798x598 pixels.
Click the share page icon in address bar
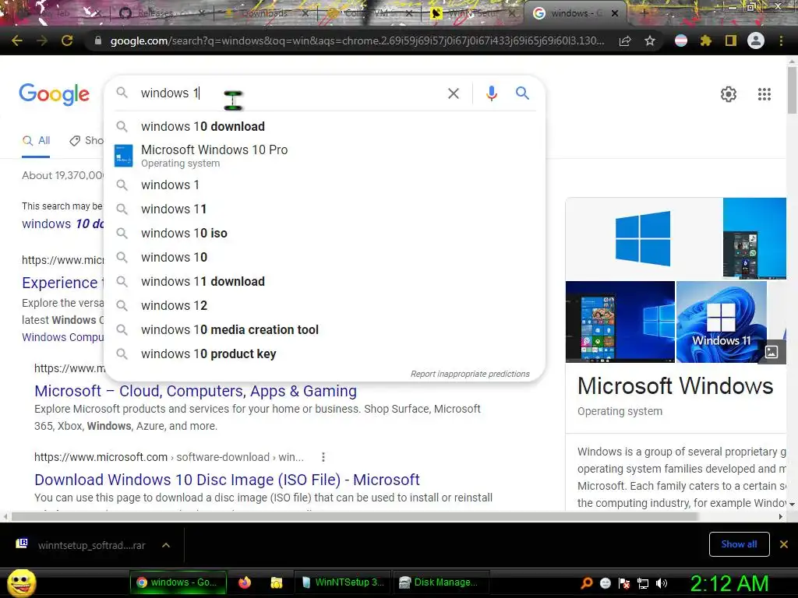tap(625, 41)
